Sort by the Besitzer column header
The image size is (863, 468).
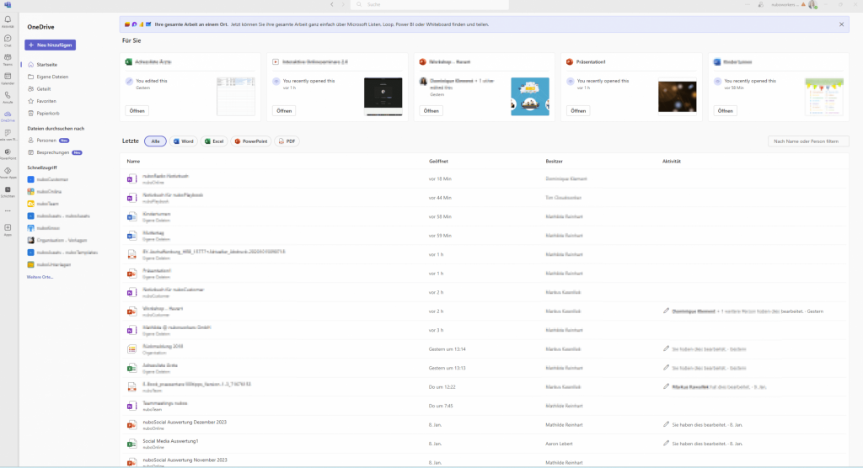(554, 161)
